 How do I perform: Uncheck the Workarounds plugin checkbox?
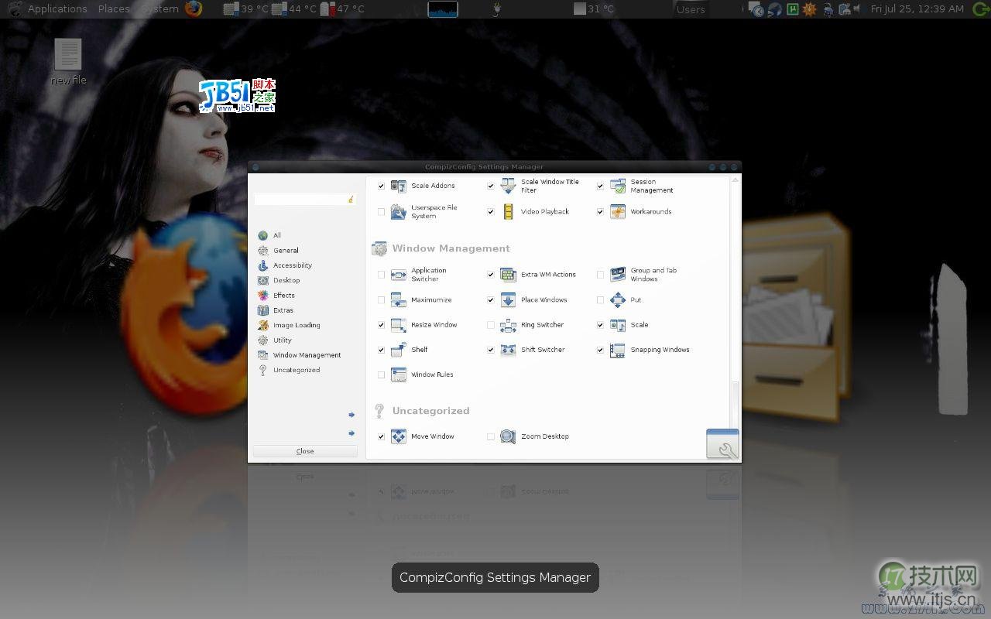click(x=600, y=212)
